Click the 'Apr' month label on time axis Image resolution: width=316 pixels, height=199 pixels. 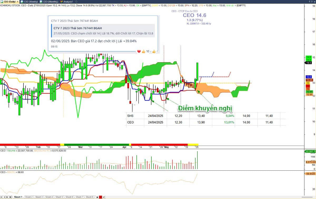125,147
